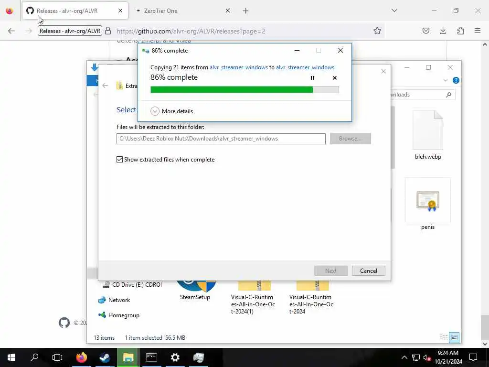
Task: Expand the Explorer ribbon chevron
Action: pos(446,80)
